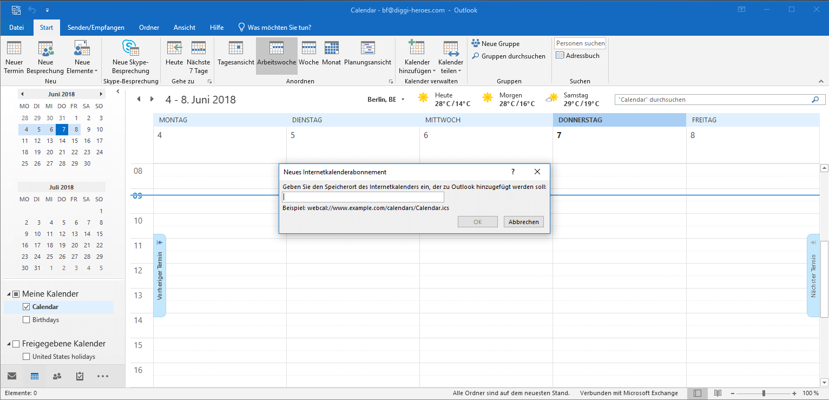
Task: Select the Start ribbon tab
Action: 47,28
